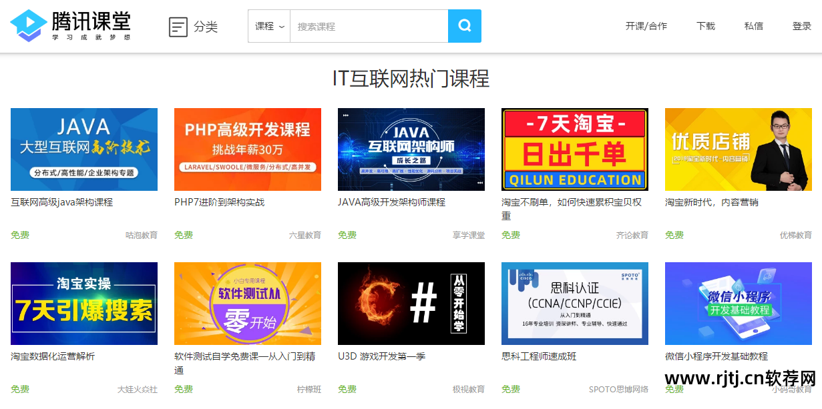The height and width of the screenshot is (409, 822).
Task: Open the course filter dropdown beside search box
Action: (x=268, y=25)
